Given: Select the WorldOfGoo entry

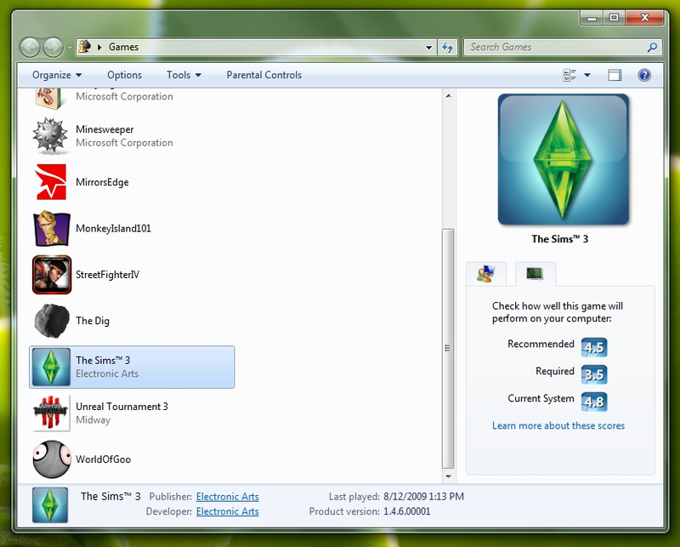Looking at the screenshot, I should (132, 459).
